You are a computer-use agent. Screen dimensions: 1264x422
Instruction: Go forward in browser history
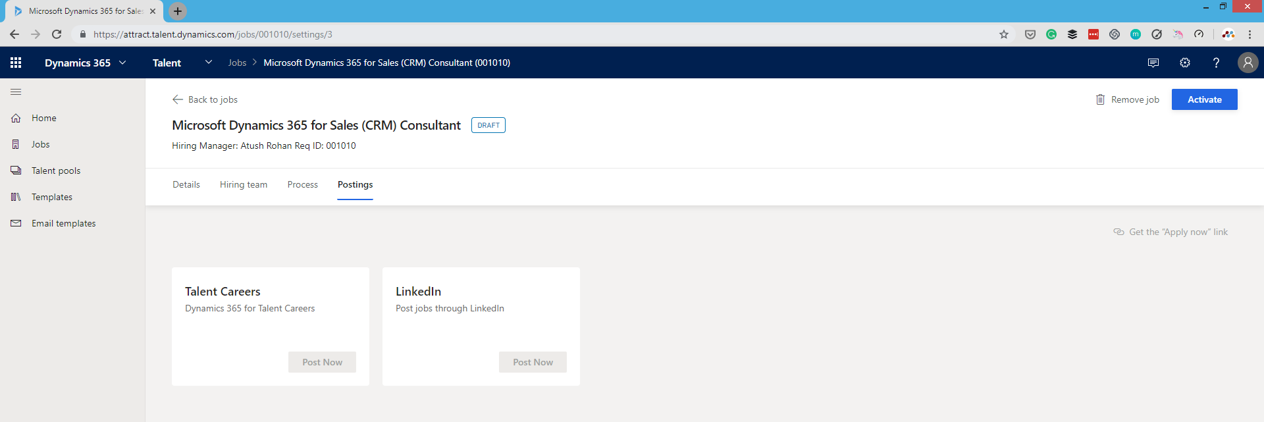point(36,34)
